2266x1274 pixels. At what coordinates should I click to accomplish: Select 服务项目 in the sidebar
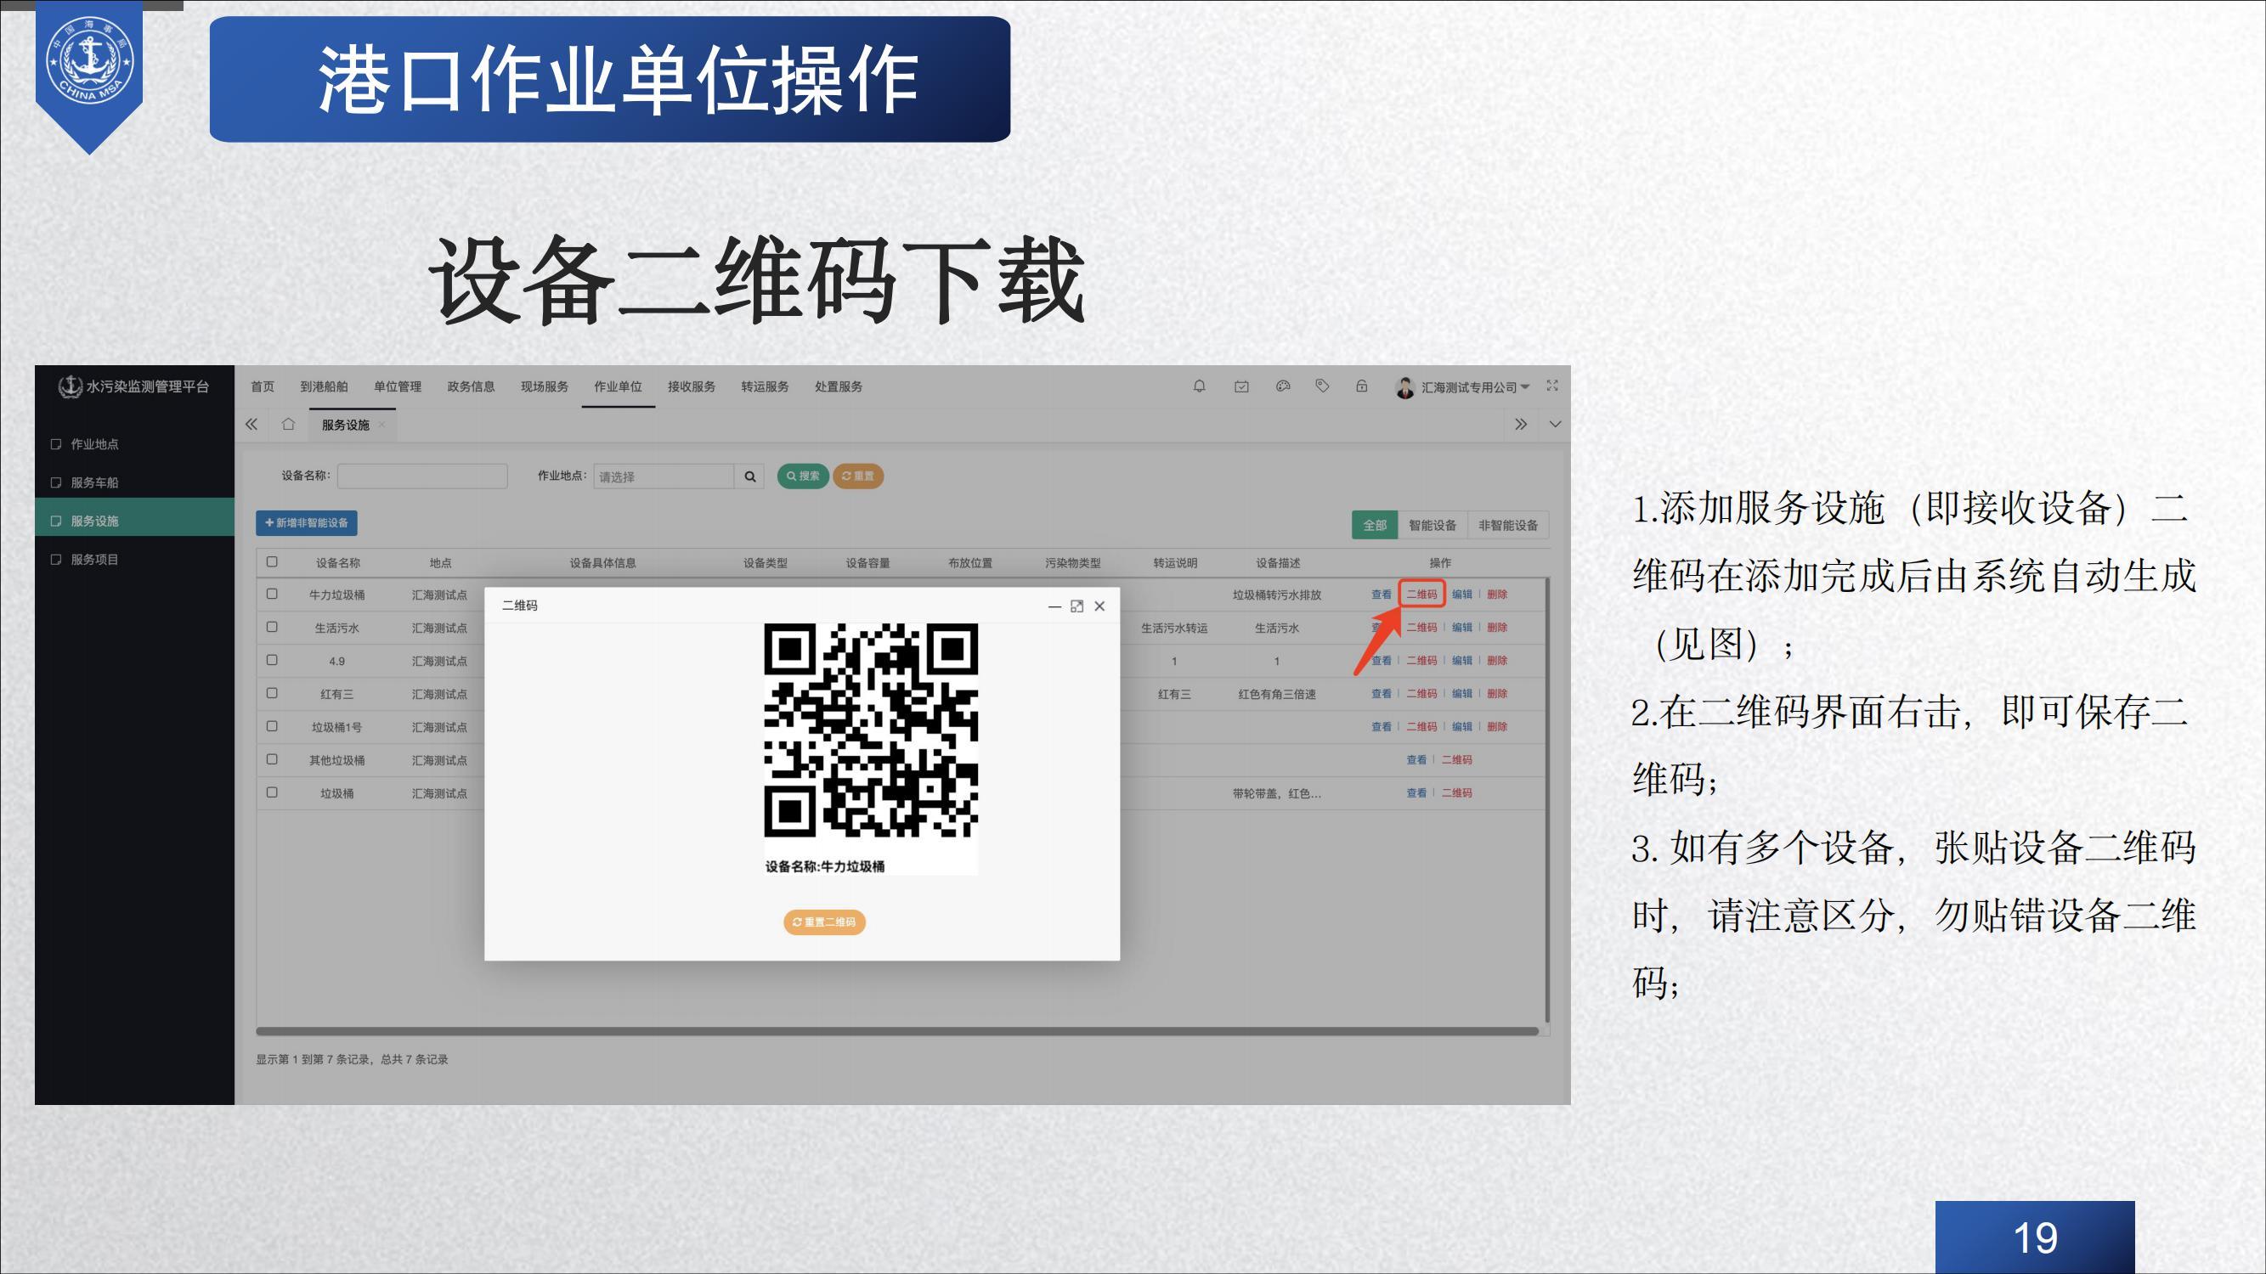tap(134, 559)
